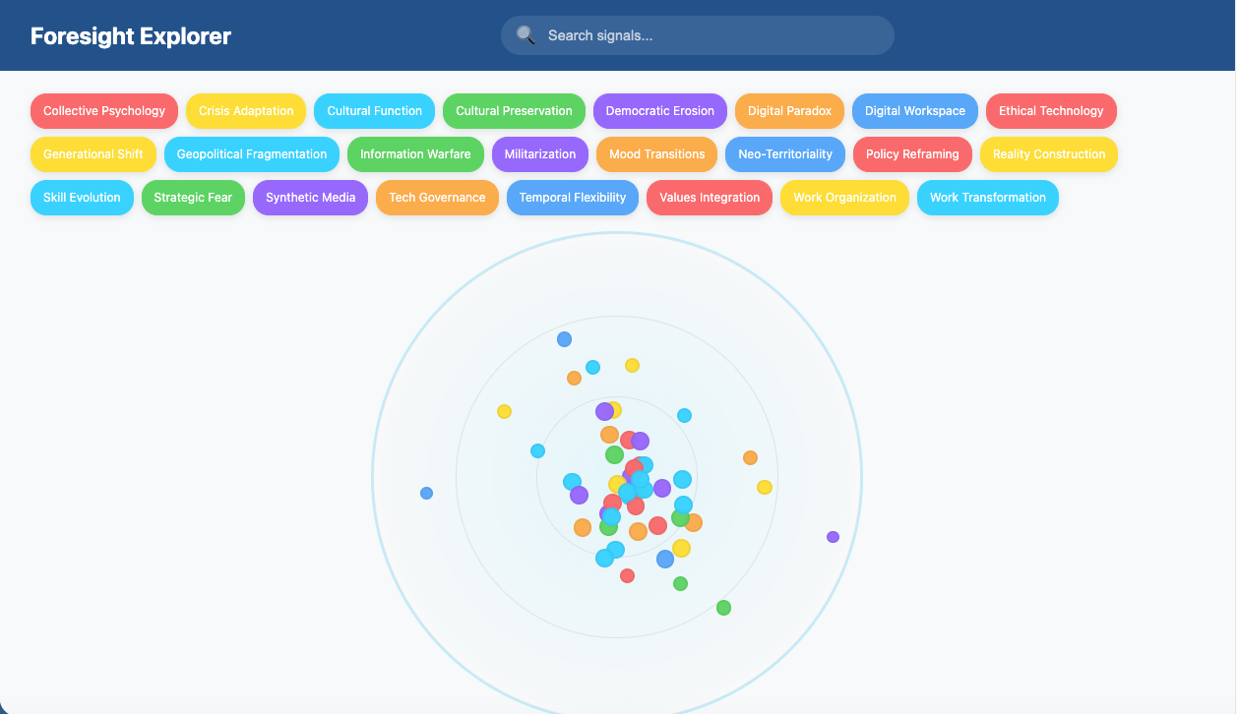Select the topmost blue signal dot on radar
1237x714 pixels.
pyautogui.click(x=564, y=339)
